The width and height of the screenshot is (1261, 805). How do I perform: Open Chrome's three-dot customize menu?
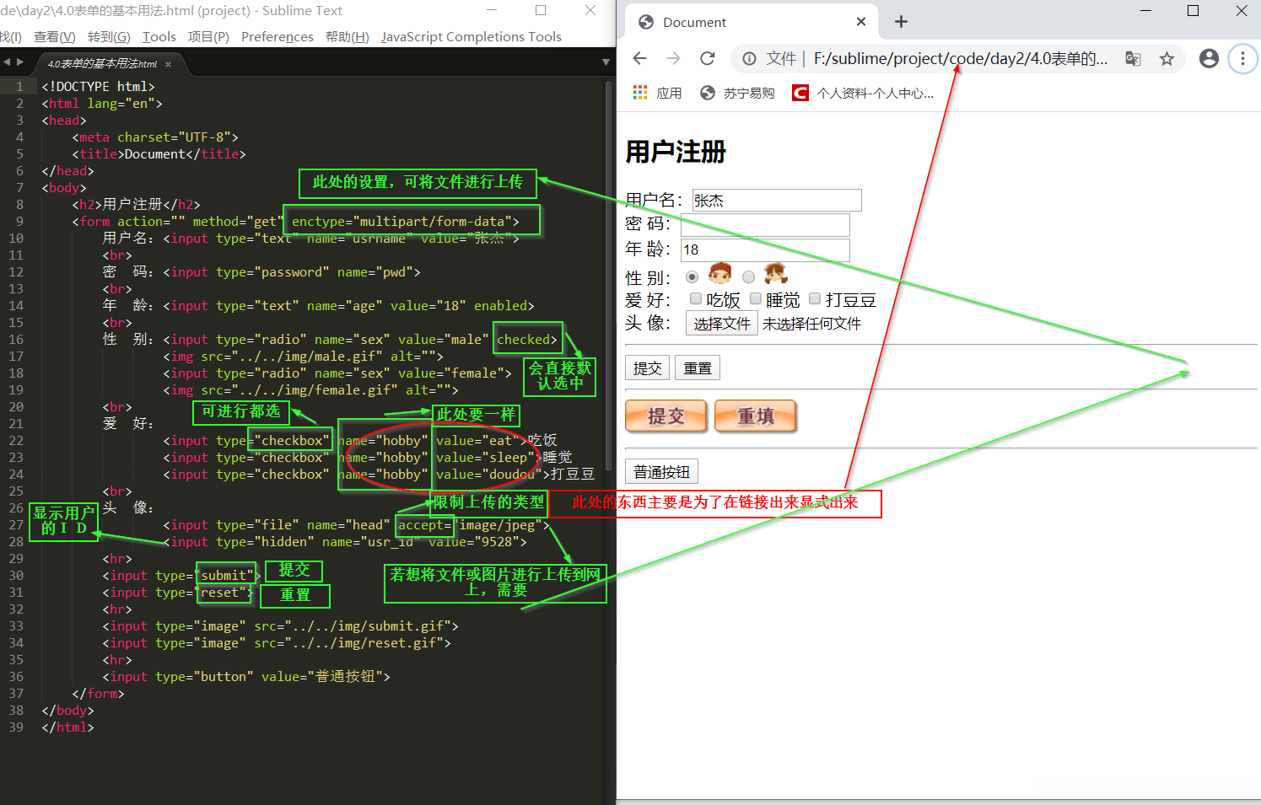[x=1242, y=58]
